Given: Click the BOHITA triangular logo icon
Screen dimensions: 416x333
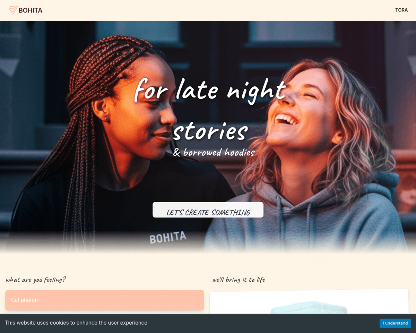Looking at the screenshot, I should pos(13,10).
